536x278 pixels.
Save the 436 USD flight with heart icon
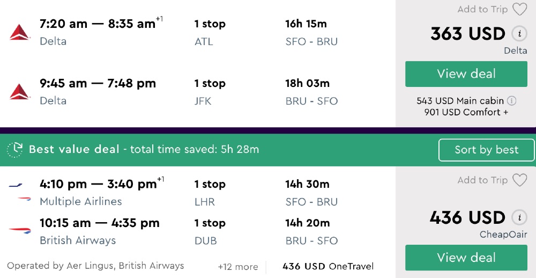(519, 180)
